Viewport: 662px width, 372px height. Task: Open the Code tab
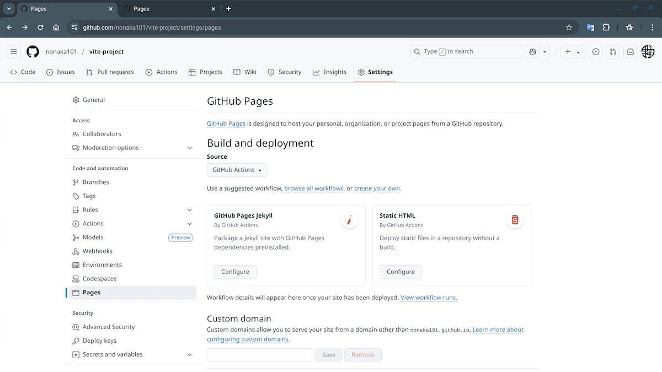pyautogui.click(x=23, y=72)
